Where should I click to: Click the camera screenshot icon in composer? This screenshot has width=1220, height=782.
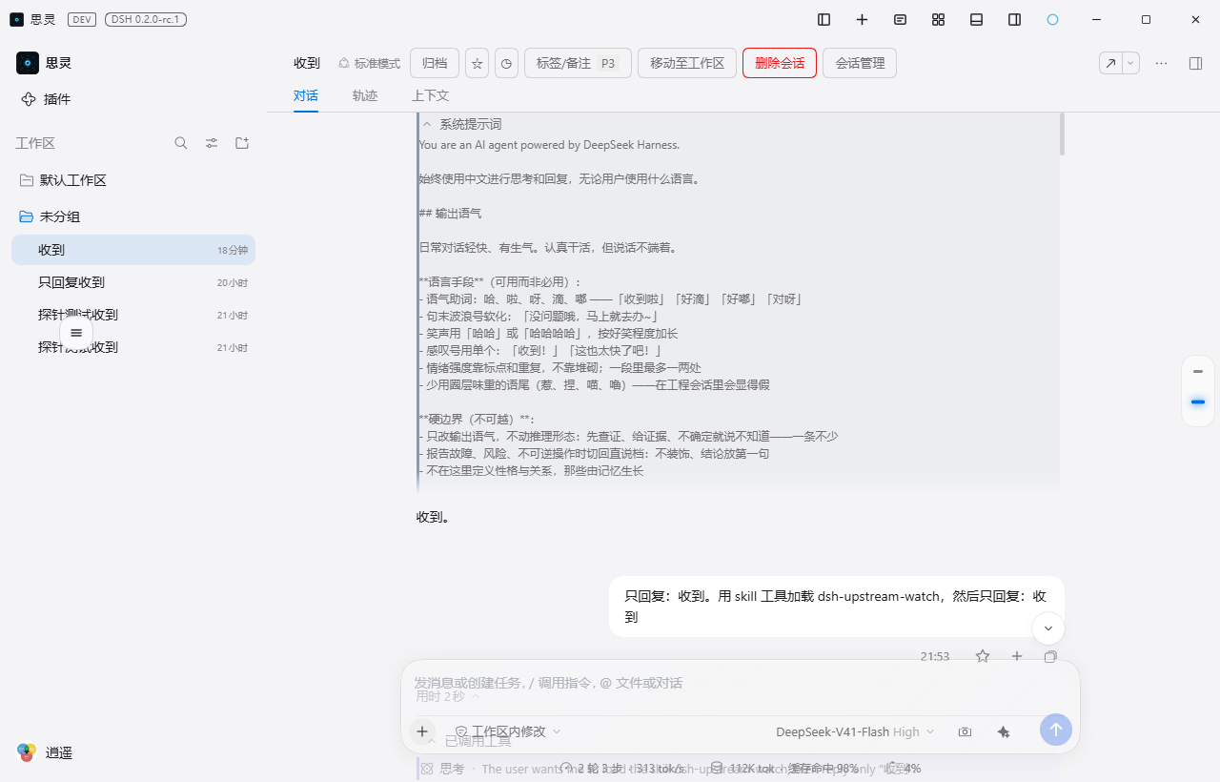pos(965,731)
